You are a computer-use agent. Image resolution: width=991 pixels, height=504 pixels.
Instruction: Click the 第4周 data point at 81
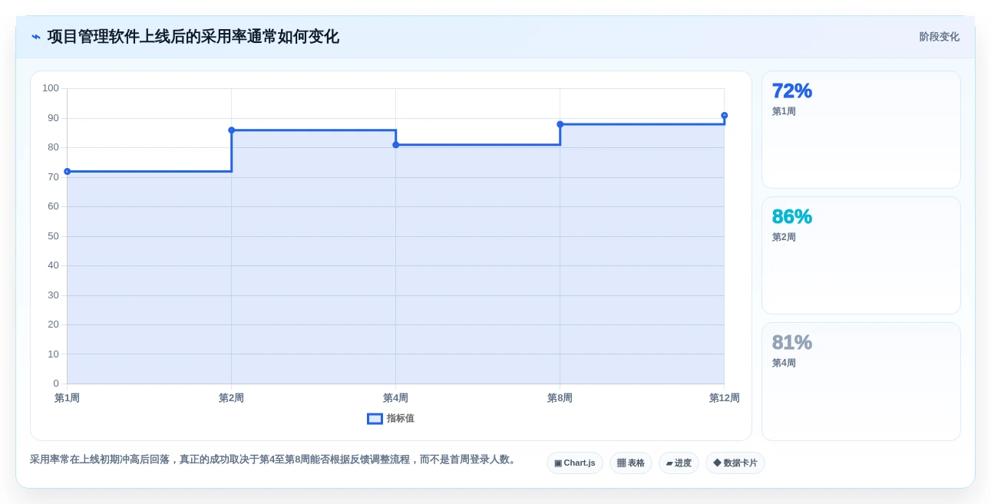[x=396, y=145]
